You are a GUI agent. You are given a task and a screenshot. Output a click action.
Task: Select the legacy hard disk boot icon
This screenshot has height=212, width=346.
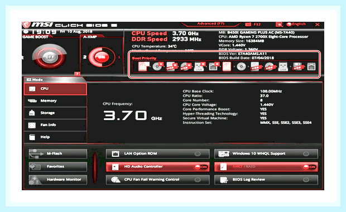[227, 66]
